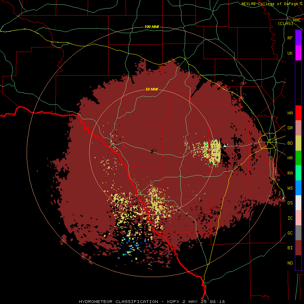The width and height of the screenshot is (304, 304).
Task: Click the 'KDFX' radar station identifier
Action: coord(174,302)
